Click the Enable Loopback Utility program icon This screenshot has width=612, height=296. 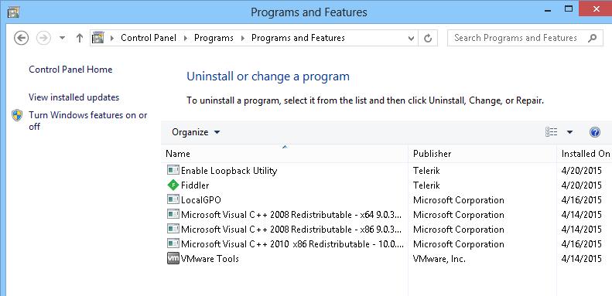coord(173,170)
